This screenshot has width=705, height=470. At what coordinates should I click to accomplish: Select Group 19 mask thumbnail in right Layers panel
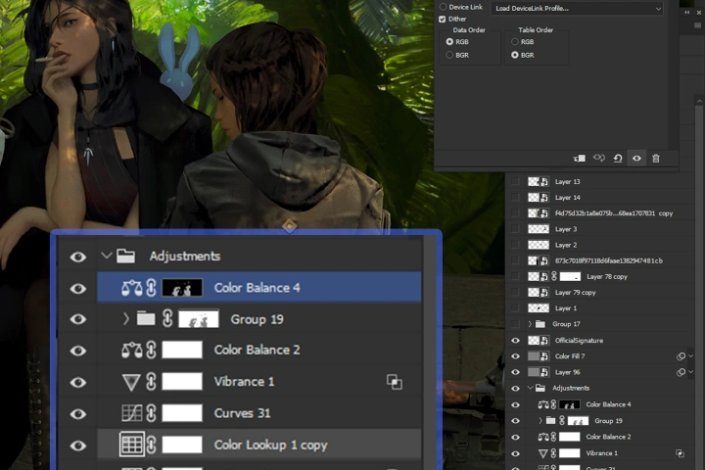coord(579,421)
